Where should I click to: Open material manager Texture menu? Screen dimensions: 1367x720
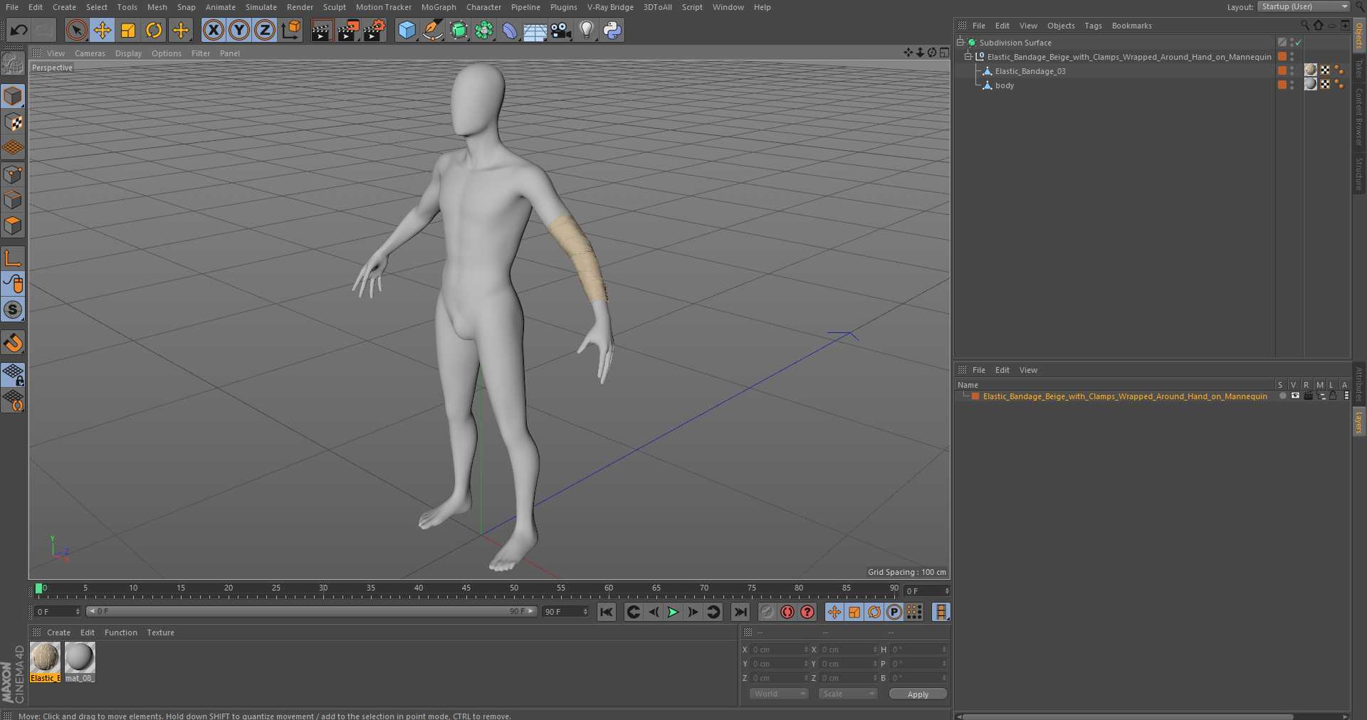click(x=160, y=632)
